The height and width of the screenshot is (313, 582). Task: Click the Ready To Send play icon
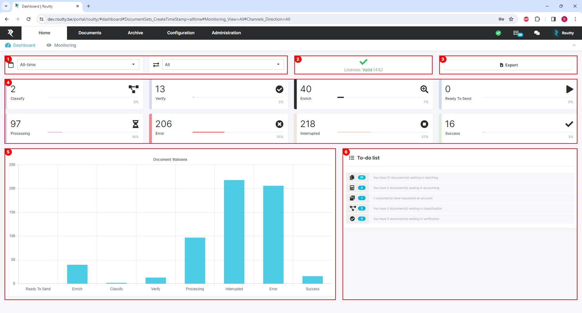569,89
